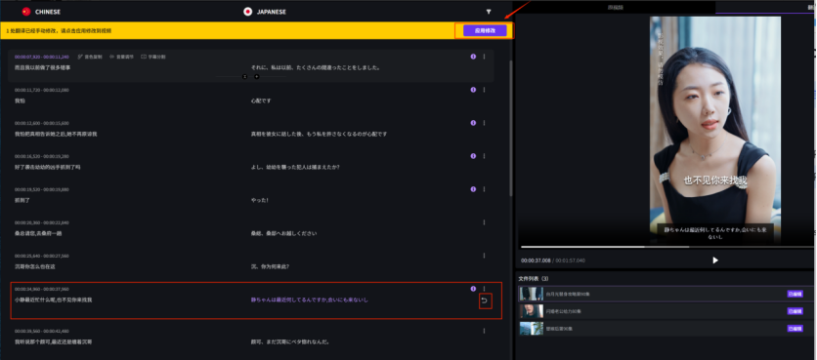Viewport: 817px width, 360px height.
Task: Select the second file in the file list
Action: [666, 311]
